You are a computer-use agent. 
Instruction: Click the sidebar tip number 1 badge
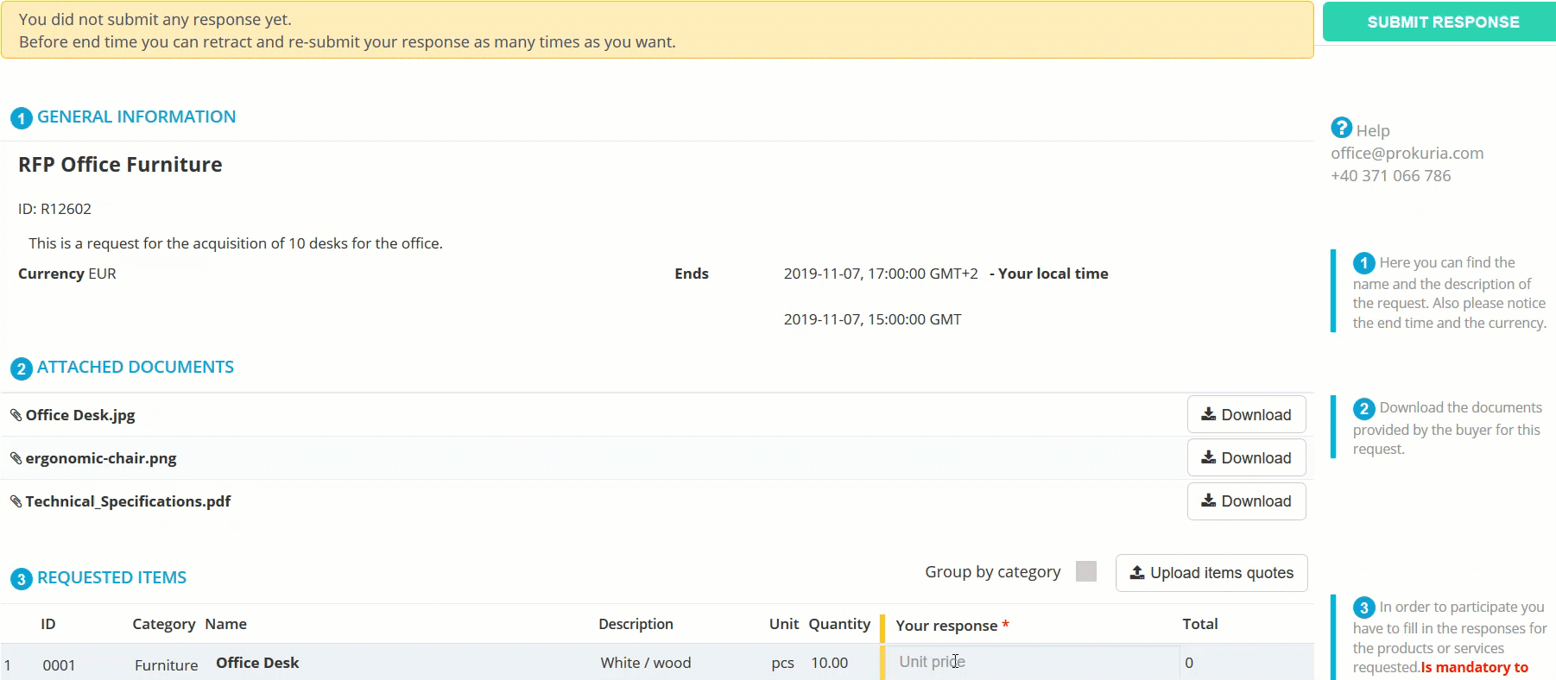[x=1364, y=263]
